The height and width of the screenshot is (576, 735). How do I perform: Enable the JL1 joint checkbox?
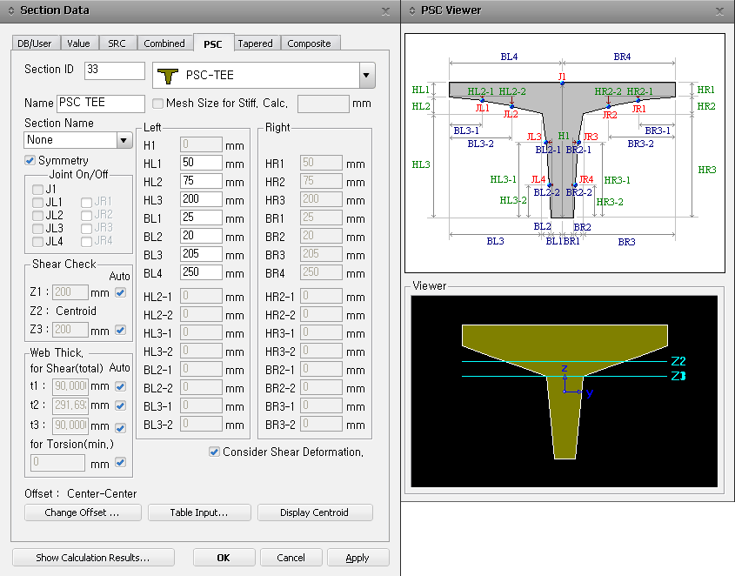[x=38, y=203]
